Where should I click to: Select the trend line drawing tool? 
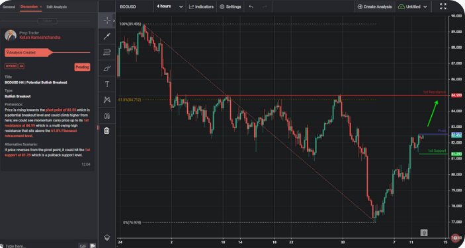(106, 36)
